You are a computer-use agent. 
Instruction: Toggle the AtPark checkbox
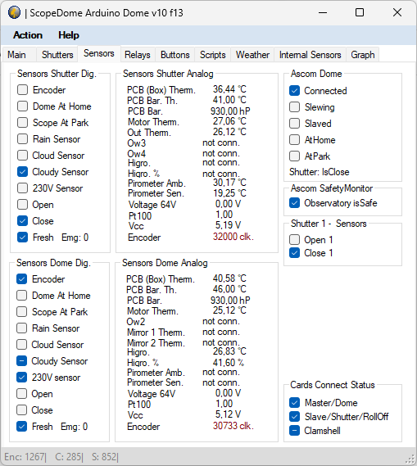(x=295, y=156)
